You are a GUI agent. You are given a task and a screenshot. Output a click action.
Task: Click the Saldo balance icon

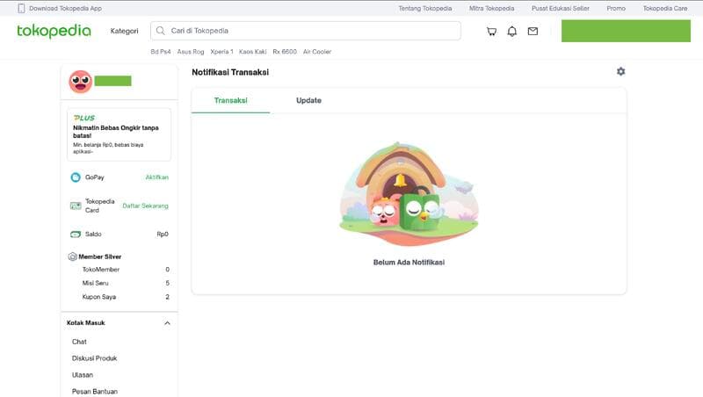point(76,235)
